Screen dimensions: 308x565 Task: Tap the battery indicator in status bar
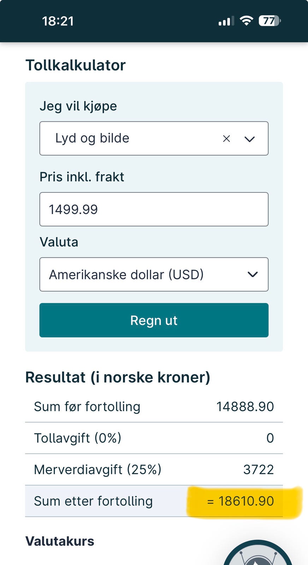(270, 21)
